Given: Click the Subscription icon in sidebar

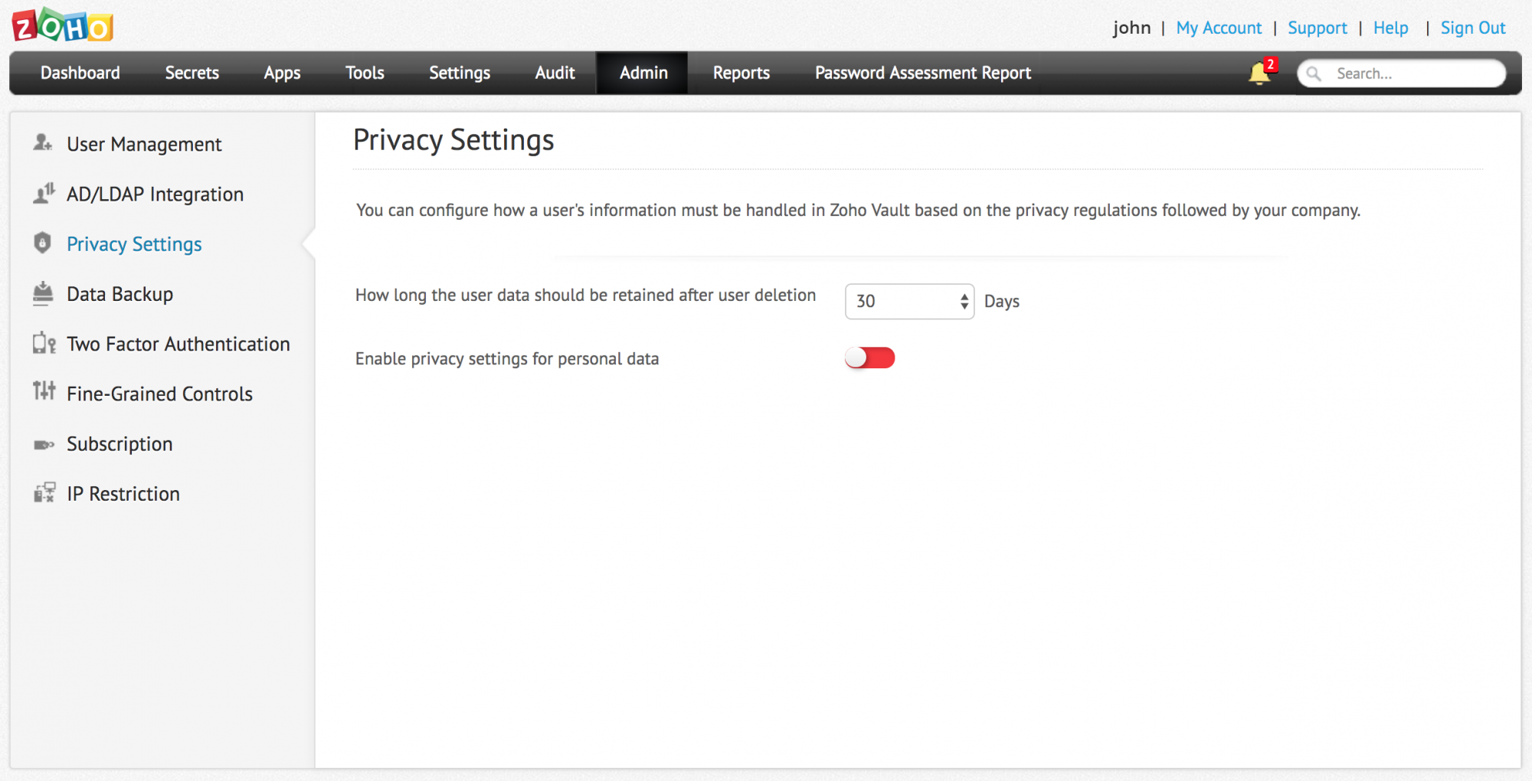Looking at the screenshot, I should (x=44, y=444).
